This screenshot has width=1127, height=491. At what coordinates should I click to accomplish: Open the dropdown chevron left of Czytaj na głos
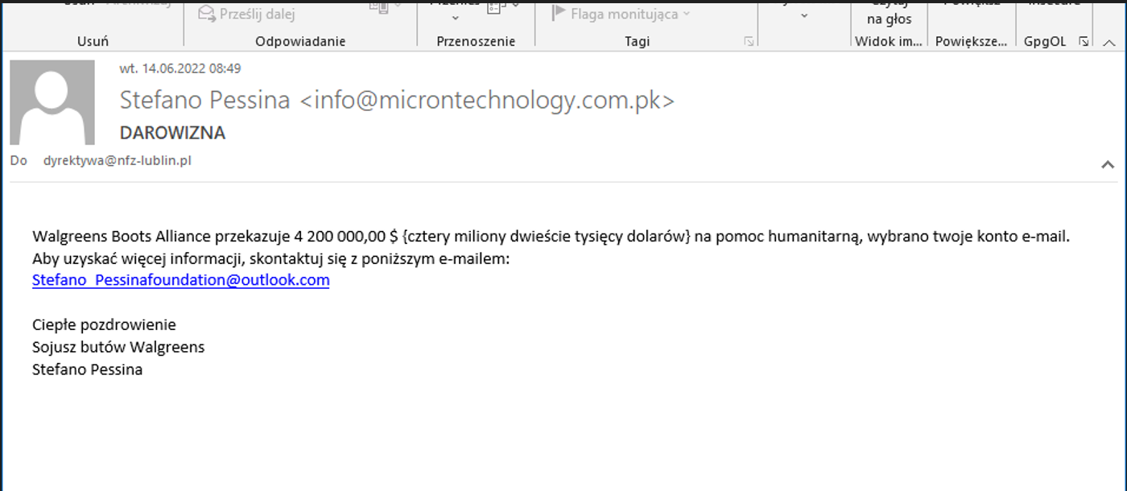tap(803, 15)
